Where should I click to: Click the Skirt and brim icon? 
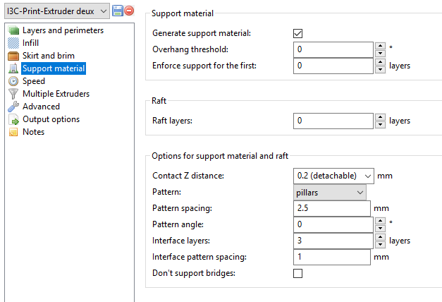(x=13, y=56)
